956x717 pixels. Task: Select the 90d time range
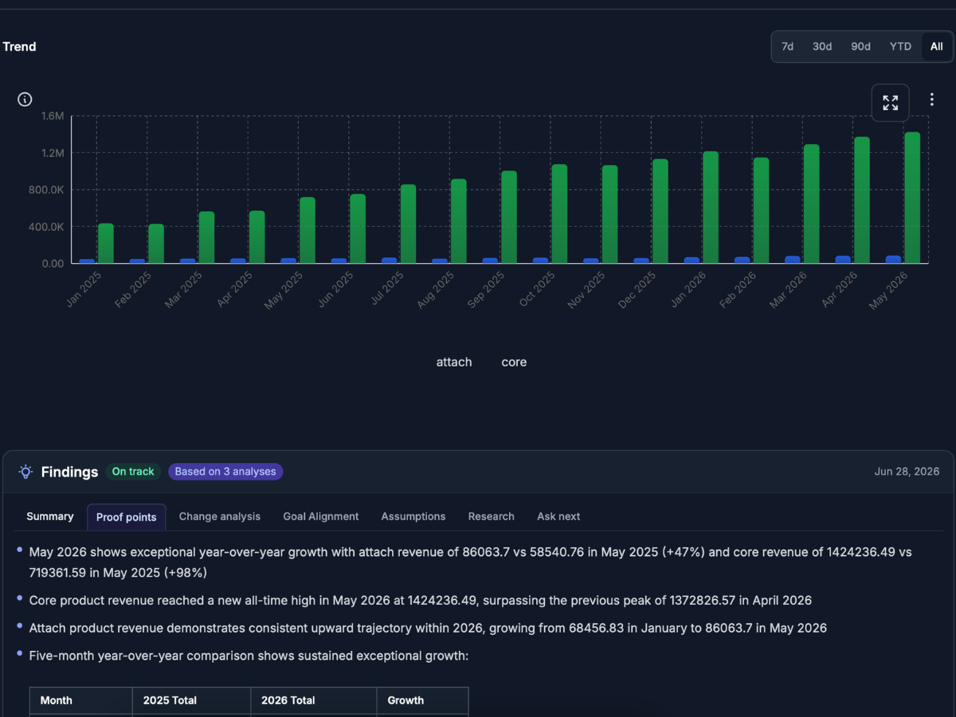point(860,46)
